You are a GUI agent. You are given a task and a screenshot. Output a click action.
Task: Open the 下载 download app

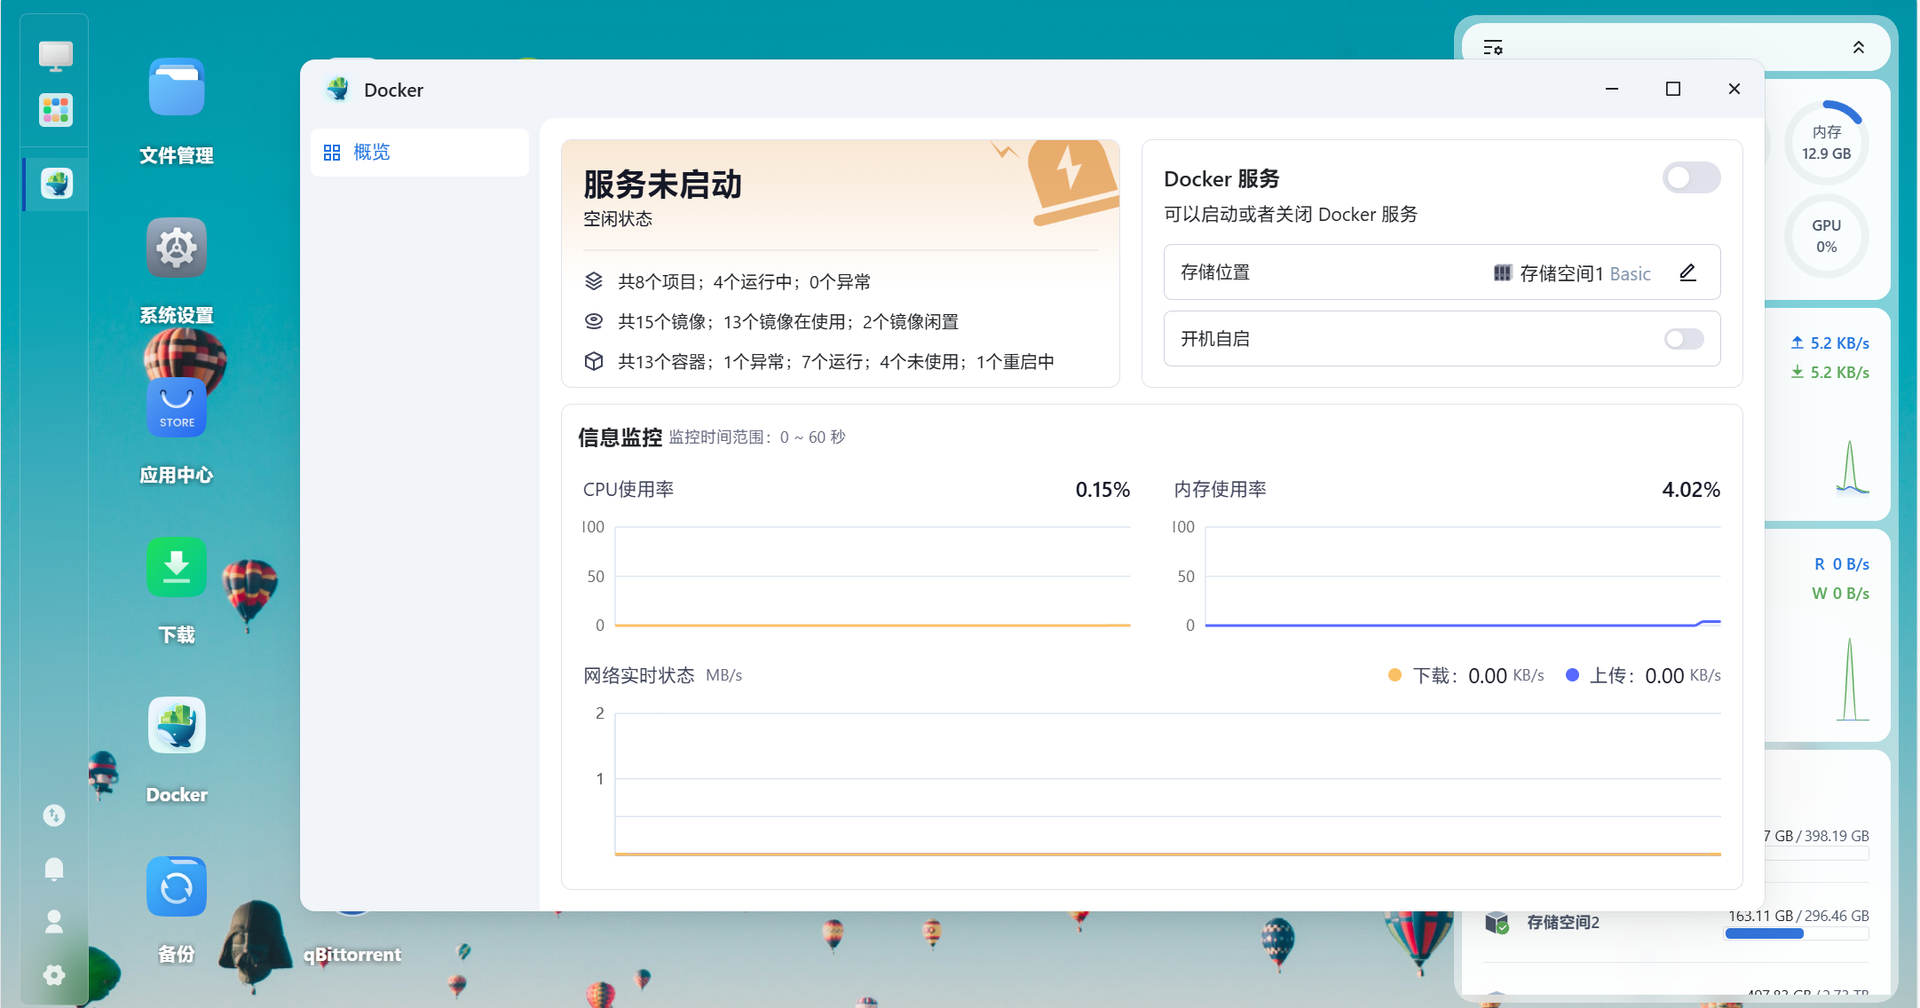coord(177,567)
